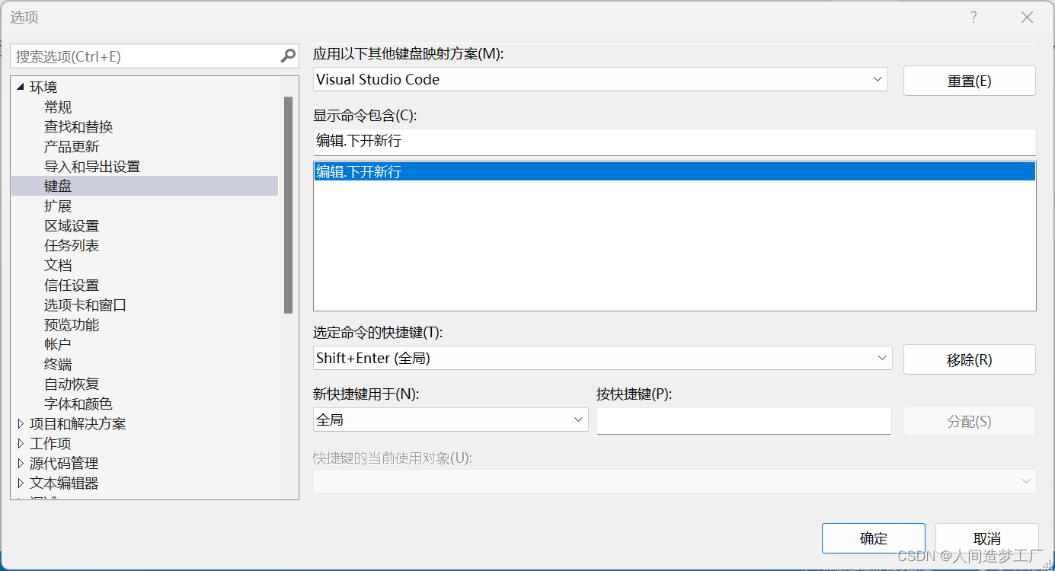
Task: Expand the 源代码管理 node
Action: click(21, 464)
